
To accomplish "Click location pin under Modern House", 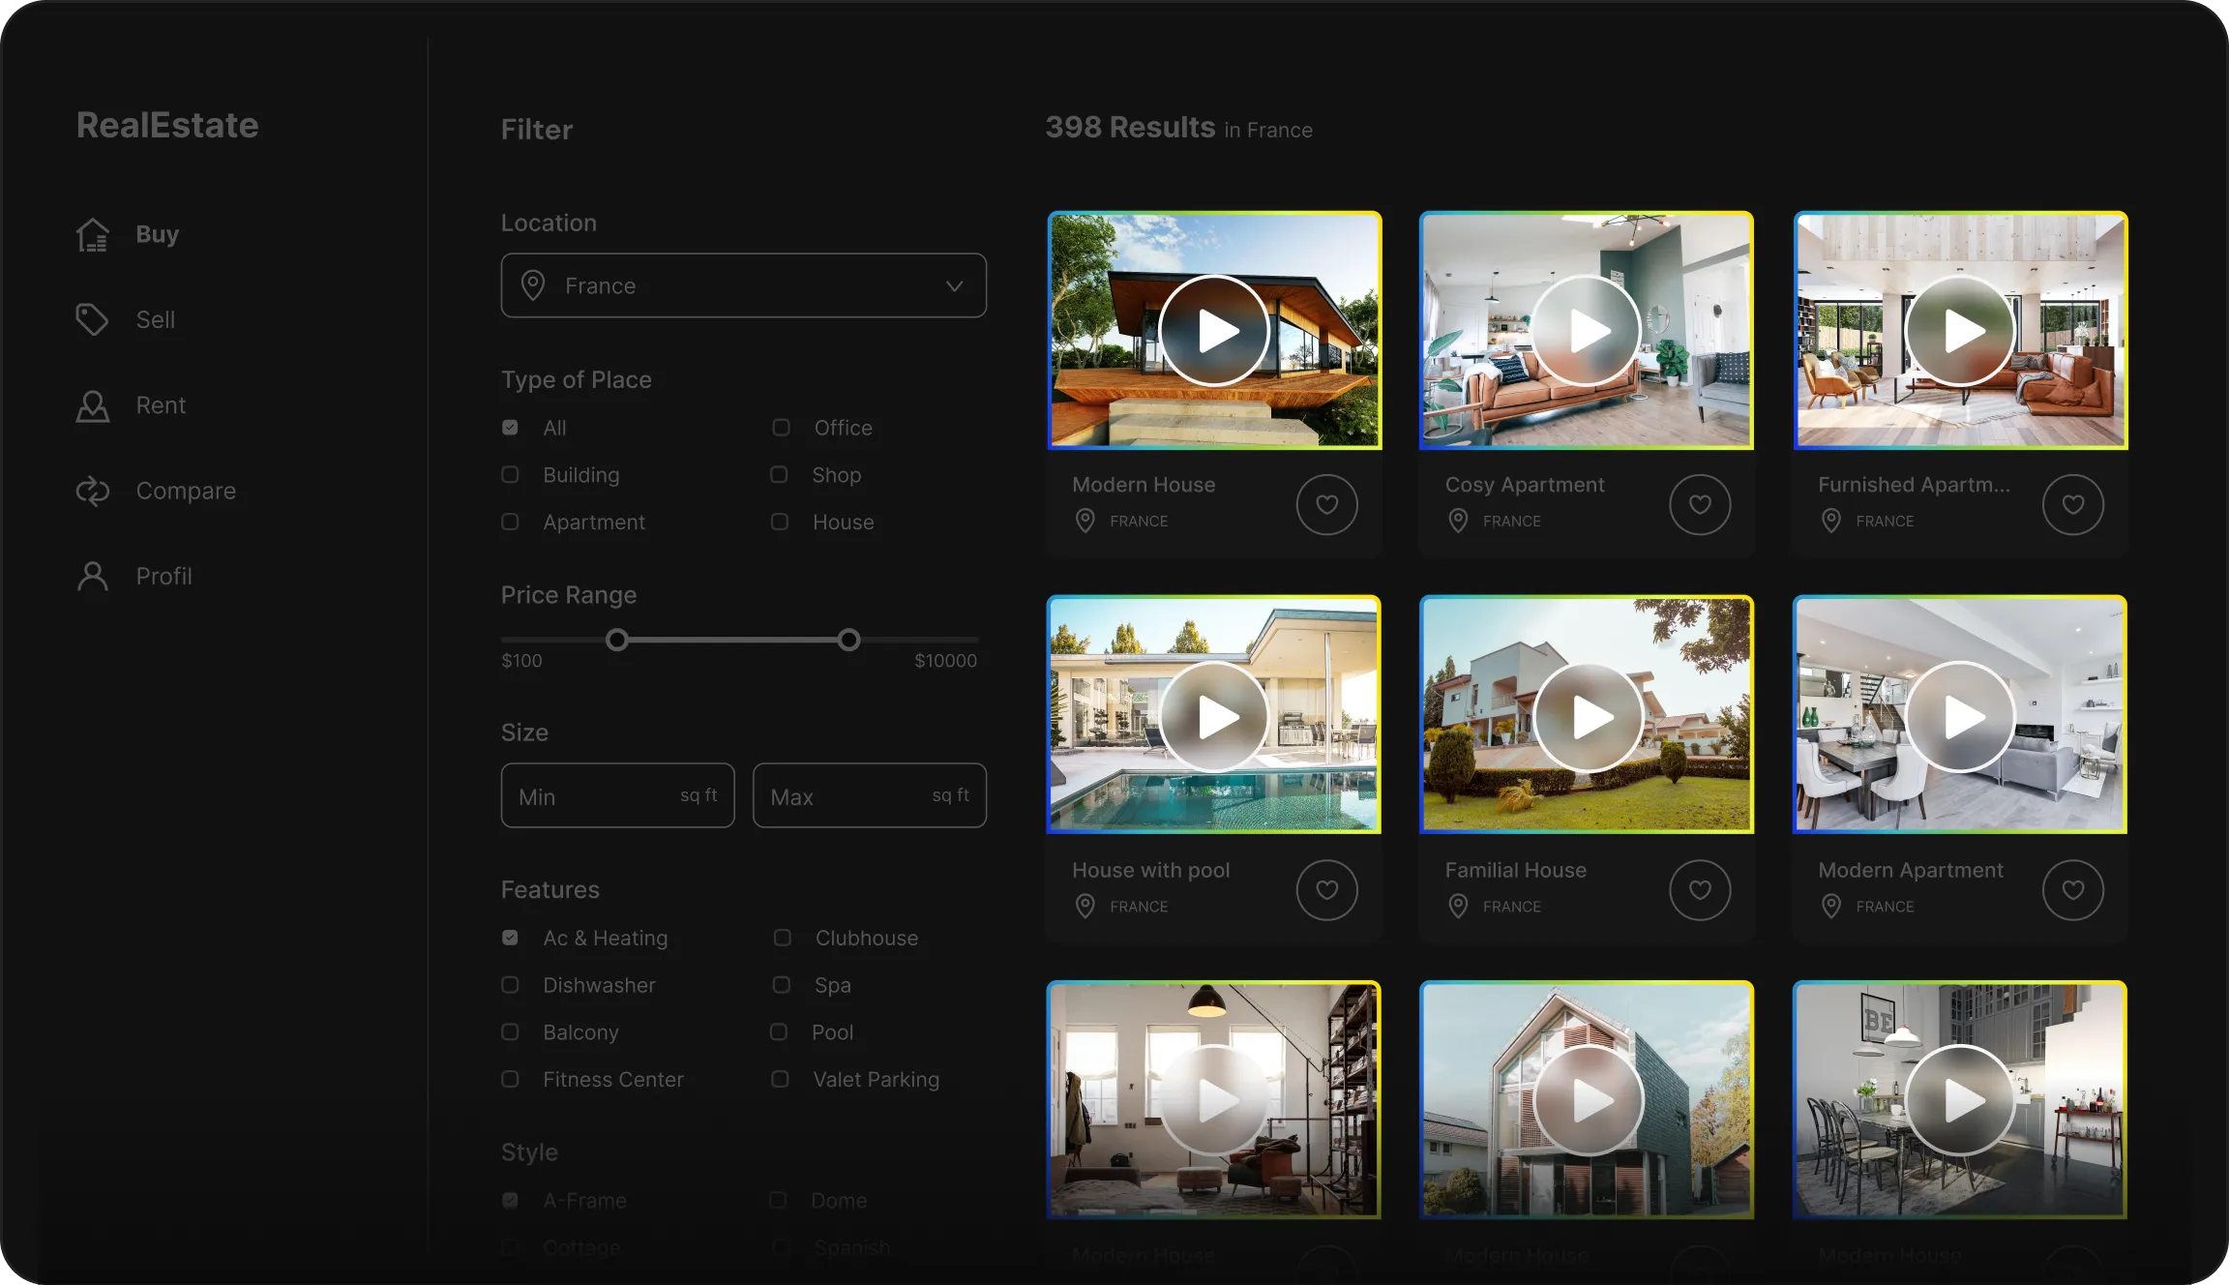I will point(1085,521).
